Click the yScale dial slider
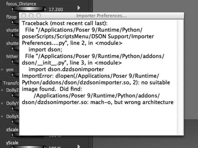This screenshot has width=198, height=148. tap(28, 147)
